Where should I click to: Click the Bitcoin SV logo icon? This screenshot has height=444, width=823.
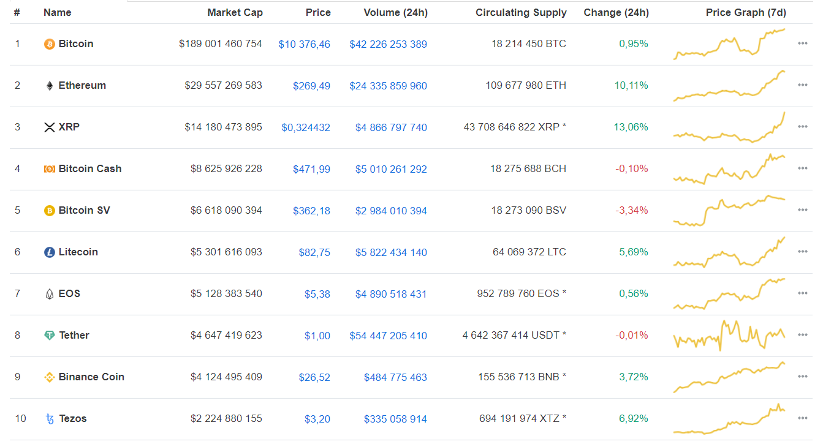50,211
